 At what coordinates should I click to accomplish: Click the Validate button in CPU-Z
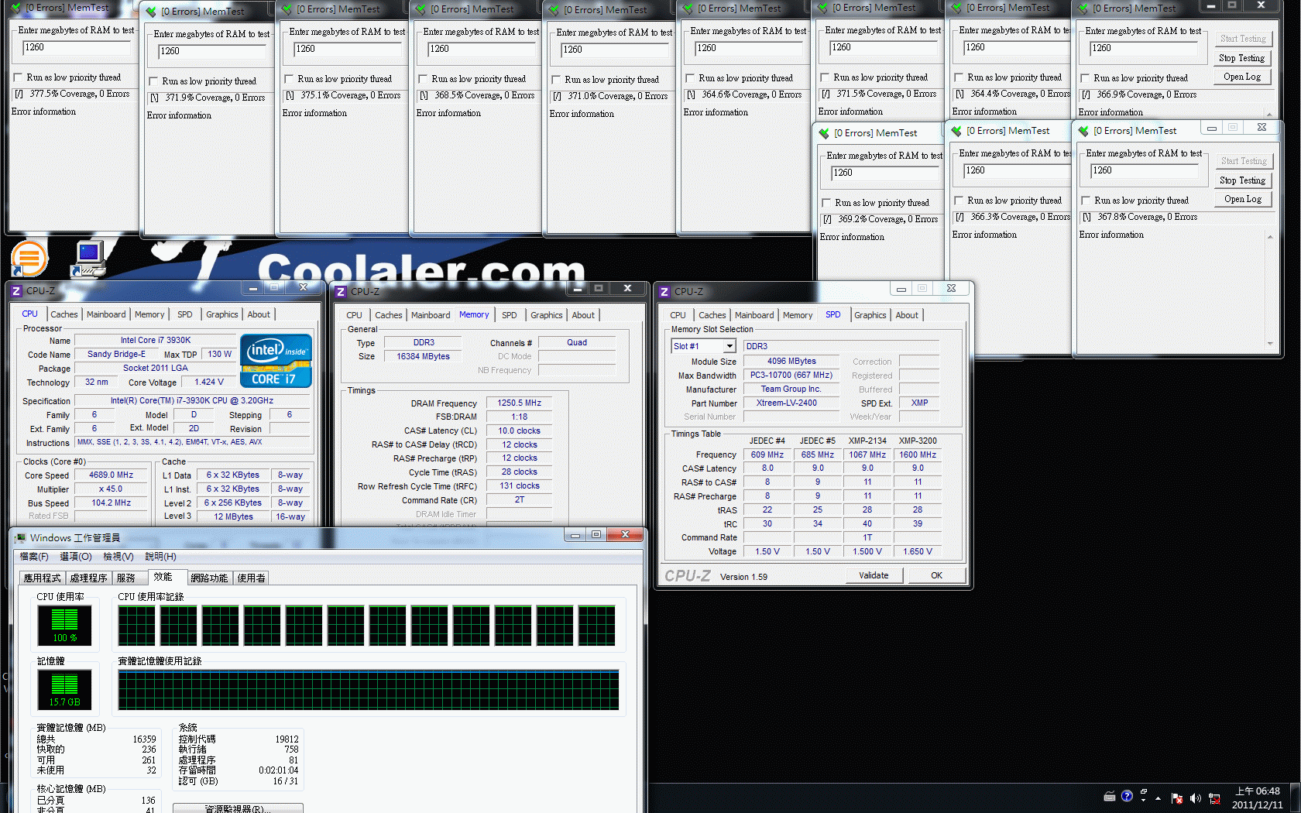point(874,575)
